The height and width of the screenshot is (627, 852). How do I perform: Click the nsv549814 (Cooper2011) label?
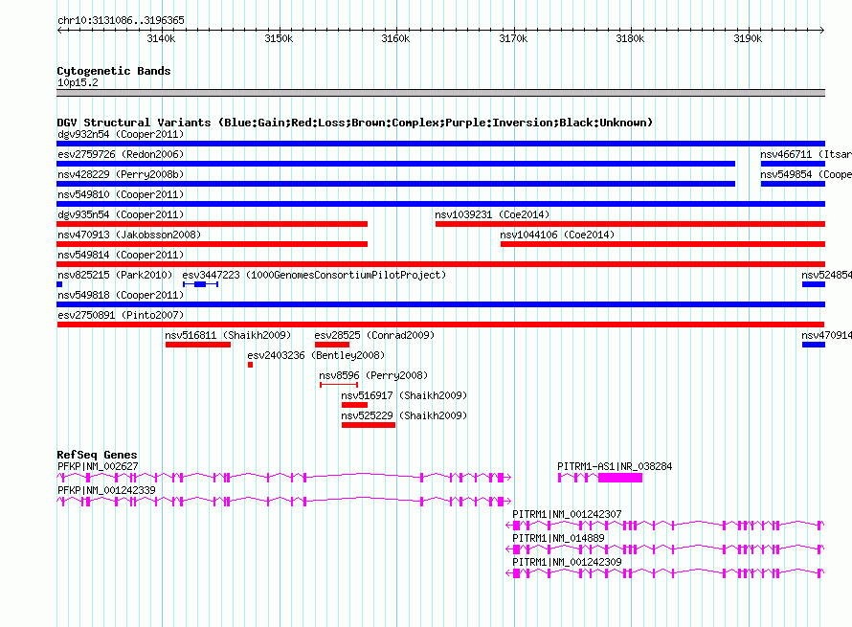coord(121,255)
